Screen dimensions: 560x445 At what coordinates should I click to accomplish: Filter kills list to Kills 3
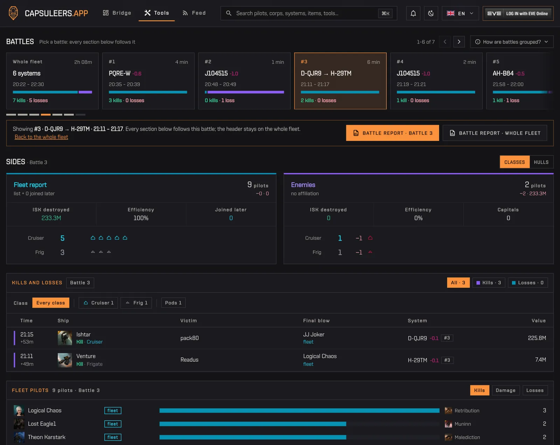click(x=489, y=283)
